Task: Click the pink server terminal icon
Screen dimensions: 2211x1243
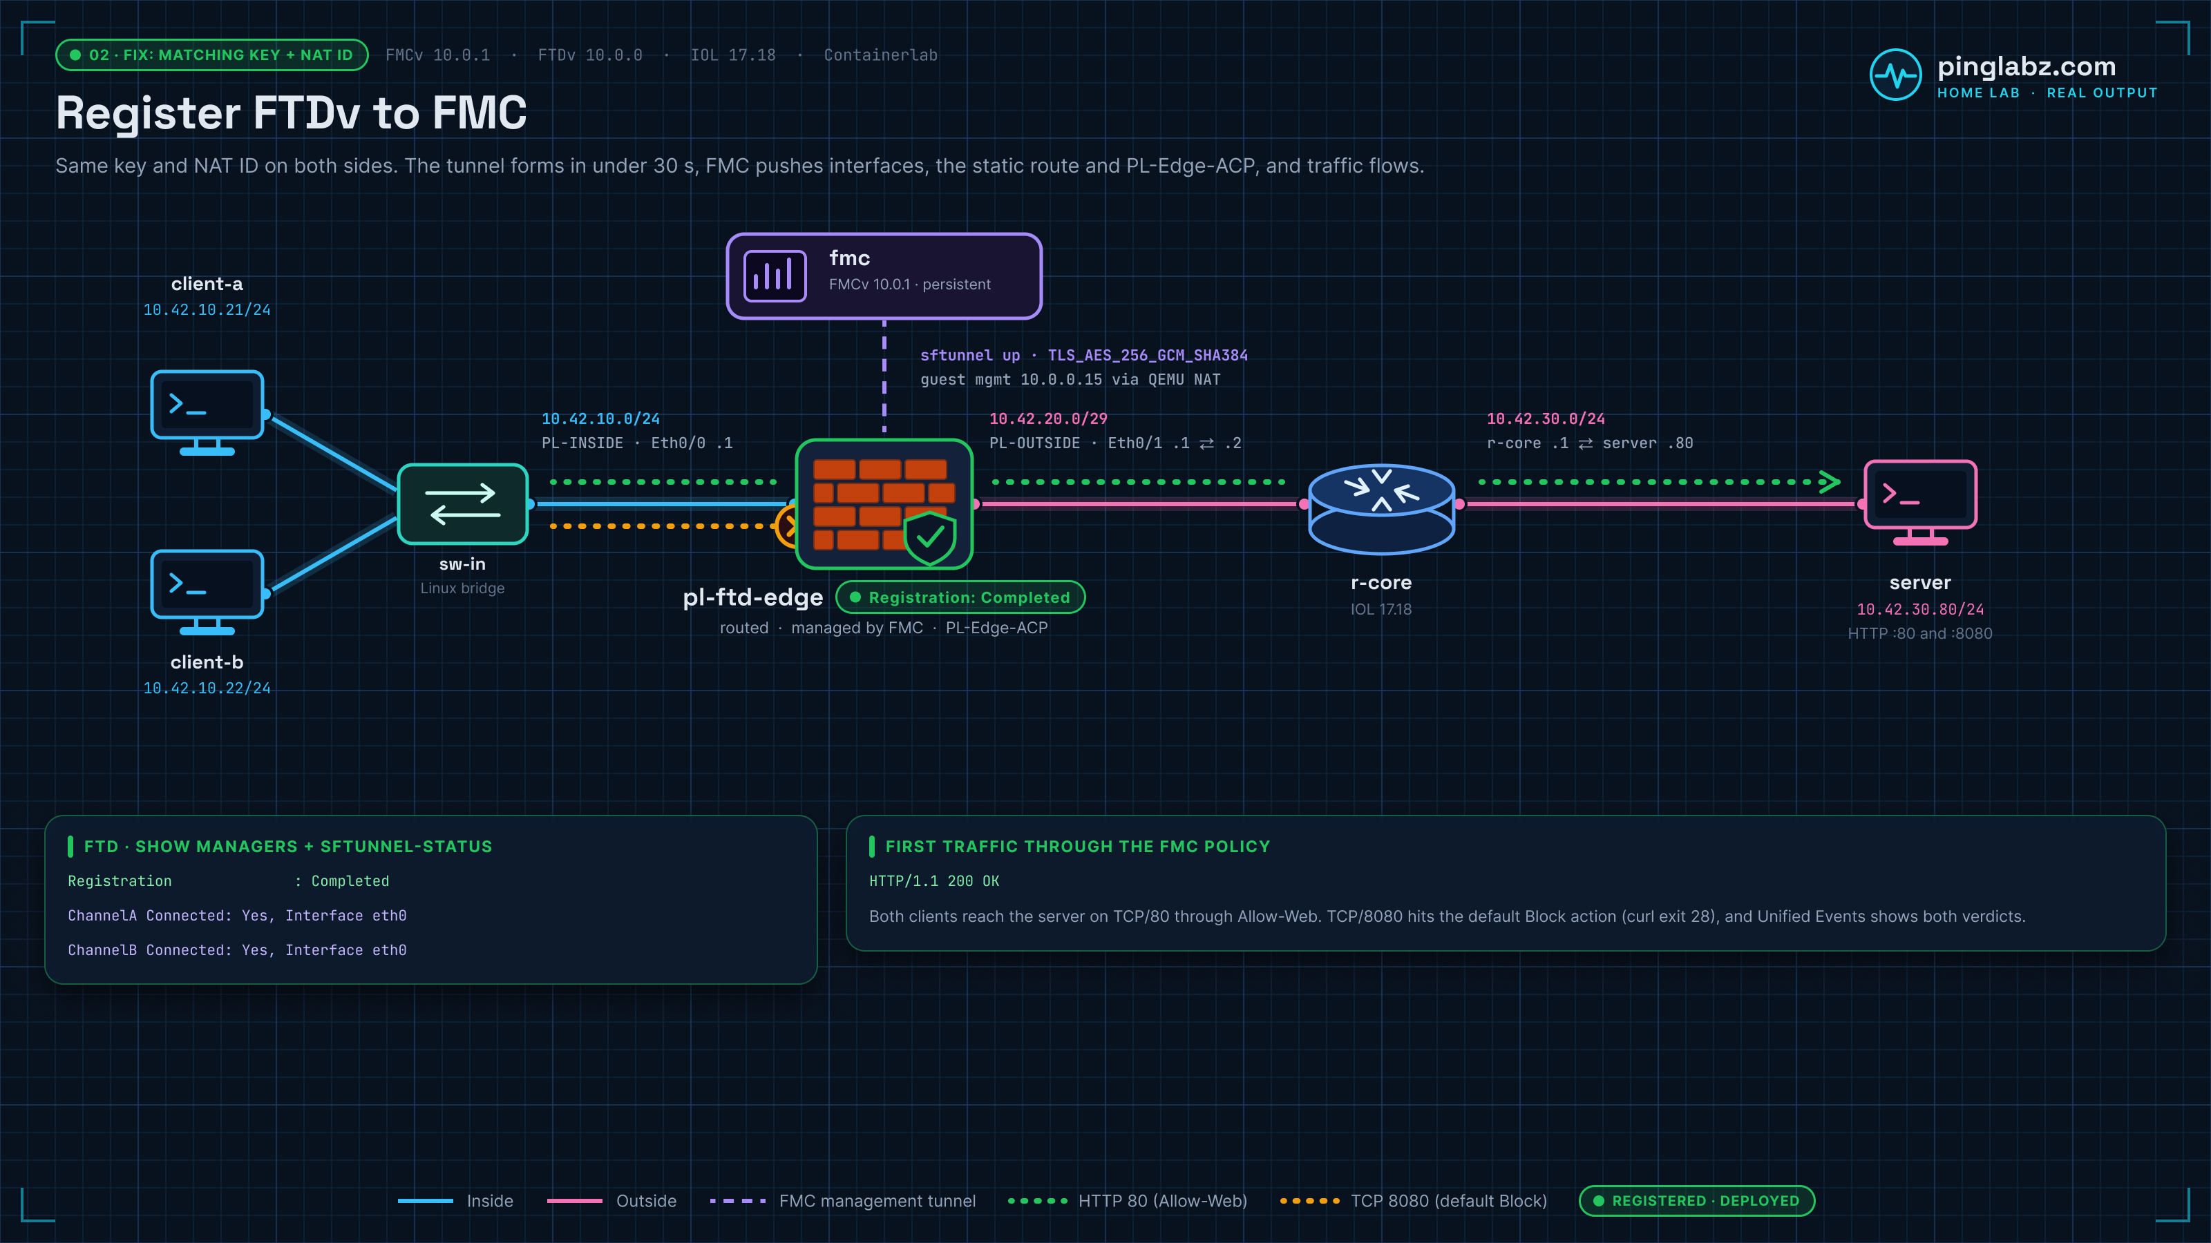Action: [1921, 503]
